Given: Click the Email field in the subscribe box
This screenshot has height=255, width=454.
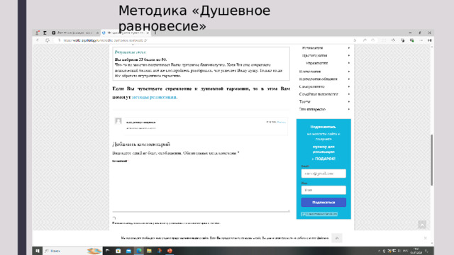Looking at the screenshot, I should [323, 174].
